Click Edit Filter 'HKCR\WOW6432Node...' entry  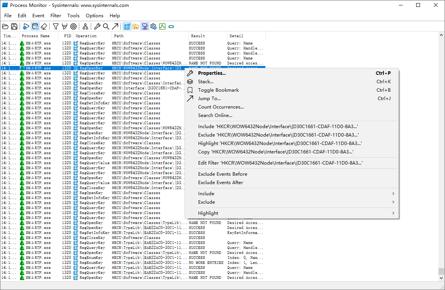tap(292, 163)
